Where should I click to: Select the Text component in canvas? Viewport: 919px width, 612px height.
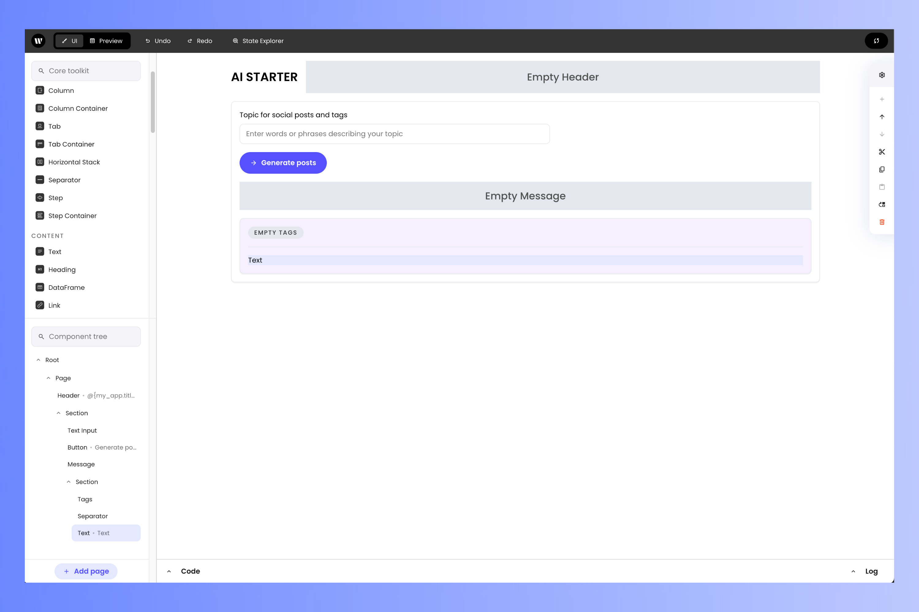point(525,260)
